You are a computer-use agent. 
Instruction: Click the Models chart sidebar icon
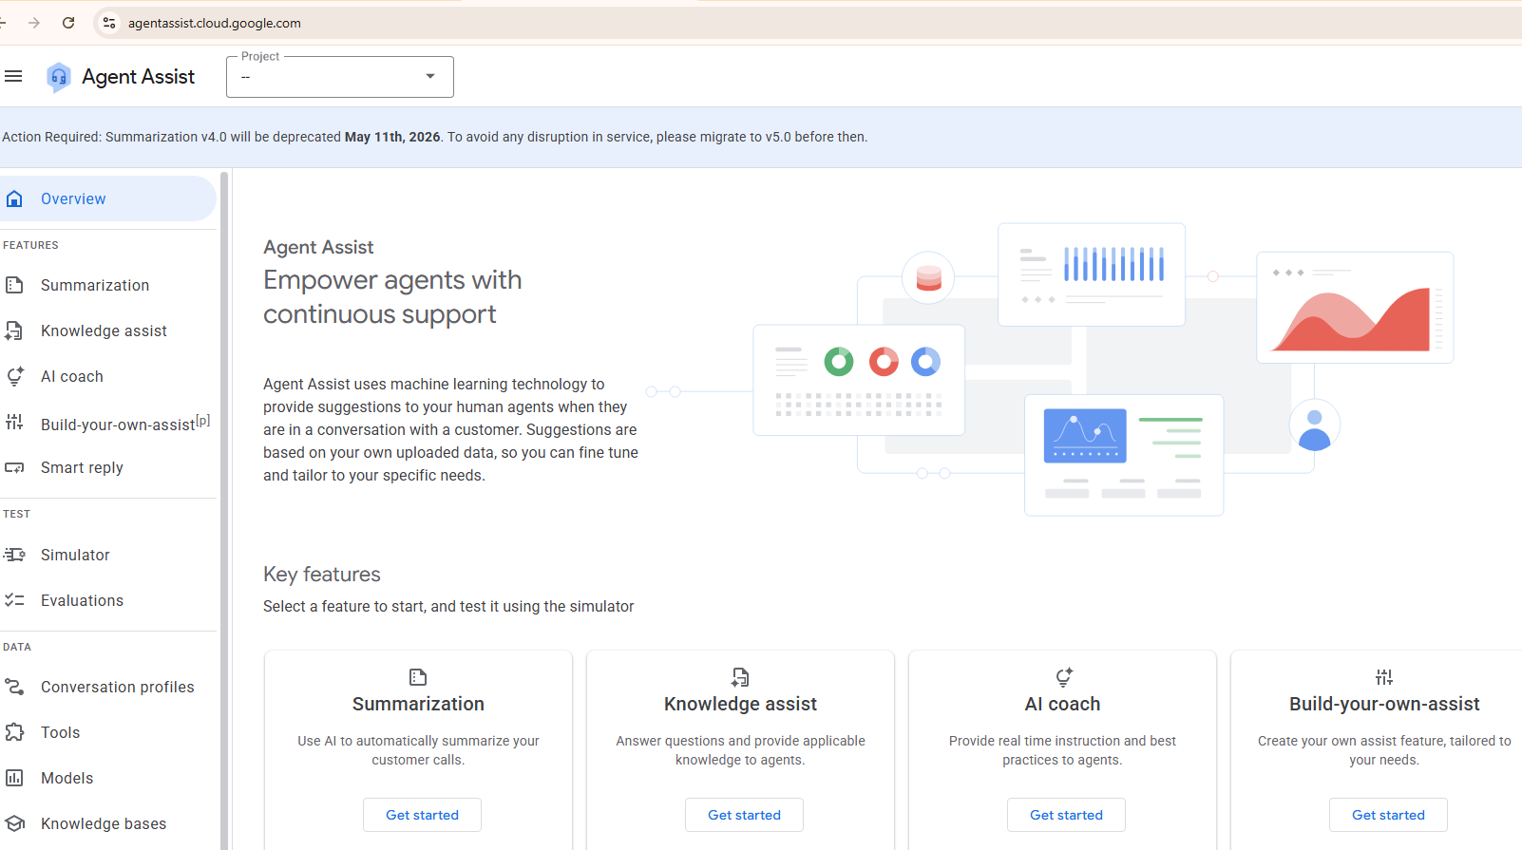click(14, 778)
